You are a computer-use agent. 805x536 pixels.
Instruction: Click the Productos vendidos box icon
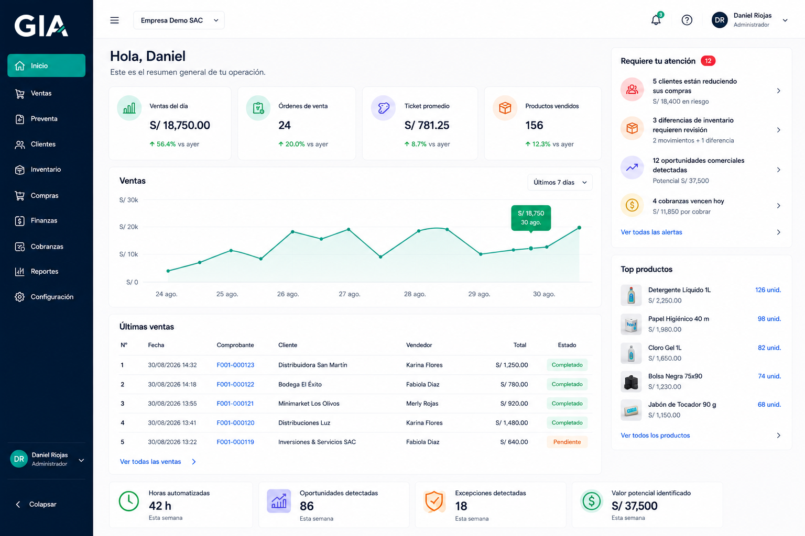coord(505,108)
